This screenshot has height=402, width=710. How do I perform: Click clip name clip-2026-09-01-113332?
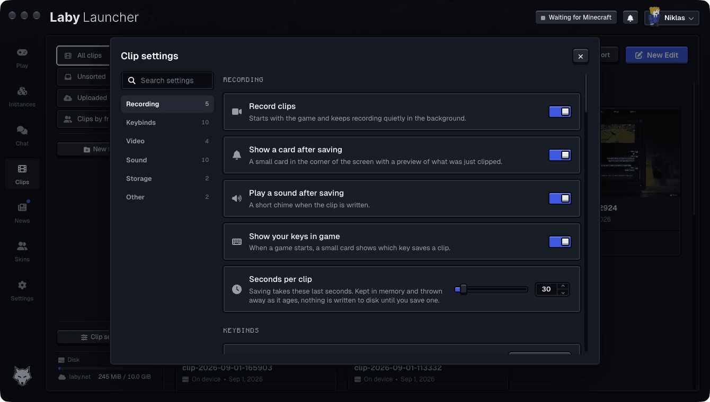(398, 368)
